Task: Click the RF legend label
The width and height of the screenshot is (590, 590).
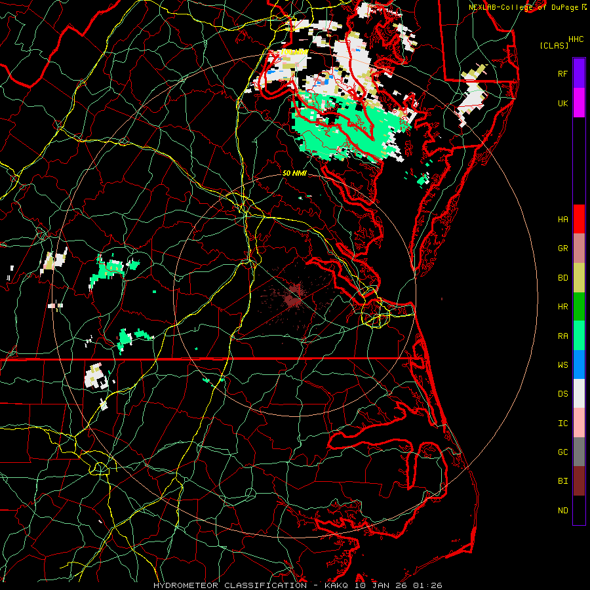Action: point(562,73)
